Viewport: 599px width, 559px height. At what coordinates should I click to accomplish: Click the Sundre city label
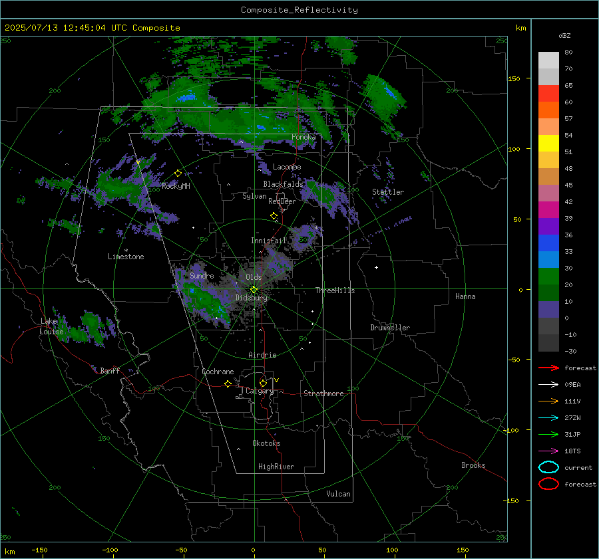pyautogui.click(x=202, y=275)
